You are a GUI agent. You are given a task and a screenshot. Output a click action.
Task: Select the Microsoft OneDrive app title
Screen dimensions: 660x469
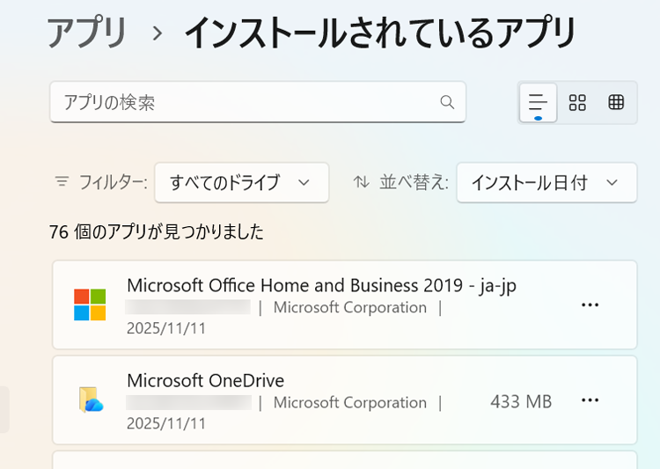tap(205, 381)
